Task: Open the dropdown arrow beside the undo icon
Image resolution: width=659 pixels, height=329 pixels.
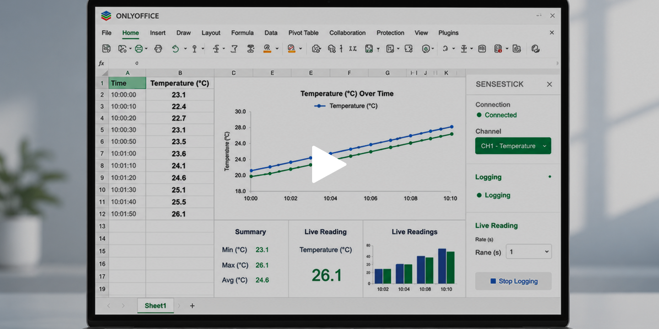Action: coord(185,48)
